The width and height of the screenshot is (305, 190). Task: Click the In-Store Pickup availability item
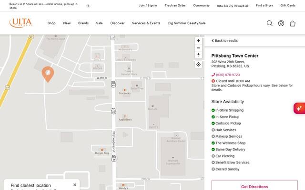[225, 117]
